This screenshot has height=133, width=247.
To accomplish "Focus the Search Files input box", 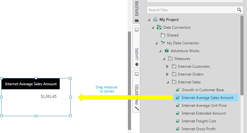I will click(195, 10).
